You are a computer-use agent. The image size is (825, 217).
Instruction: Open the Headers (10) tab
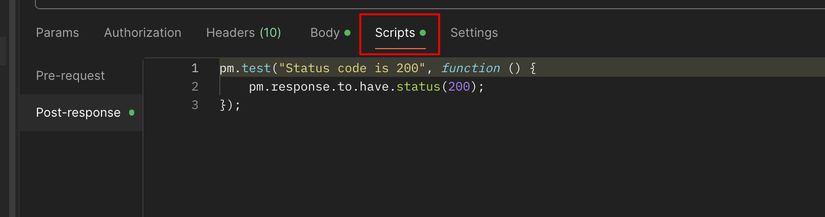click(x=243, y=33)
